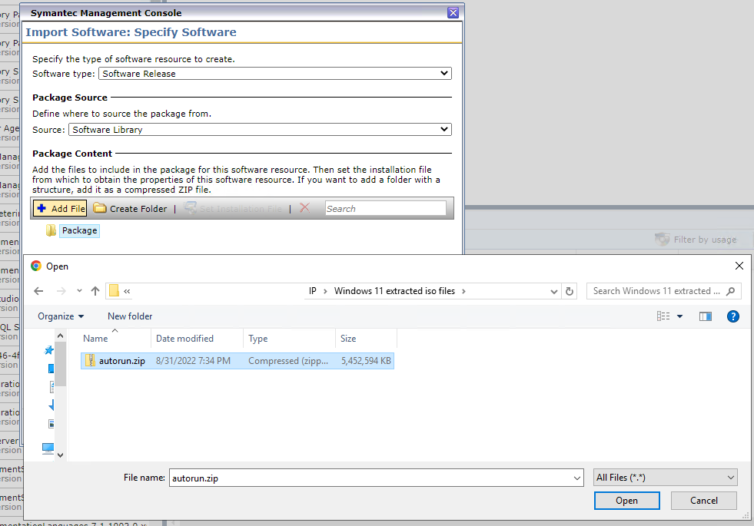Click the Open button
Image resolution: width=754 pixels, height=526 pixels.
point(626,501)
